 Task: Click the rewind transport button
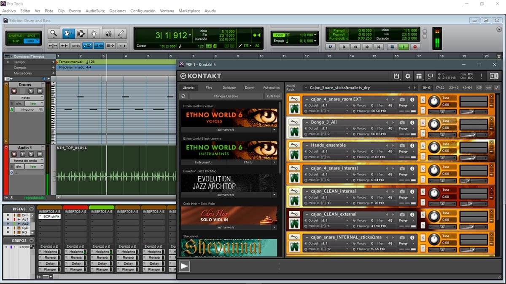point(355,47)
